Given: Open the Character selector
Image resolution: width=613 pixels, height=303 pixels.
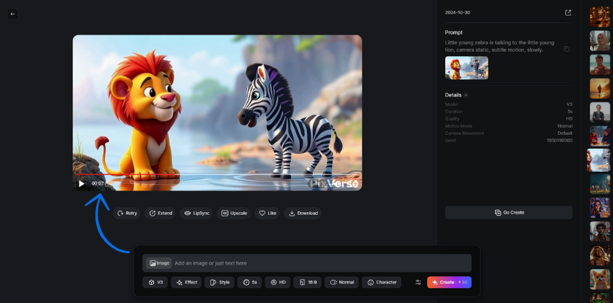Looking at the screenshot, I should pos(382,282).
